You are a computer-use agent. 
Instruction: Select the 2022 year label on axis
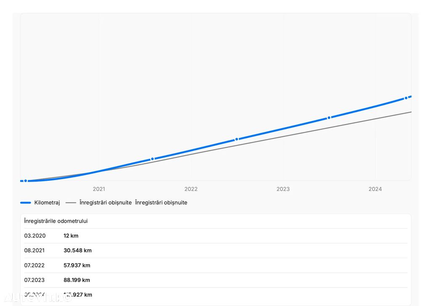(x=191, y=189)
